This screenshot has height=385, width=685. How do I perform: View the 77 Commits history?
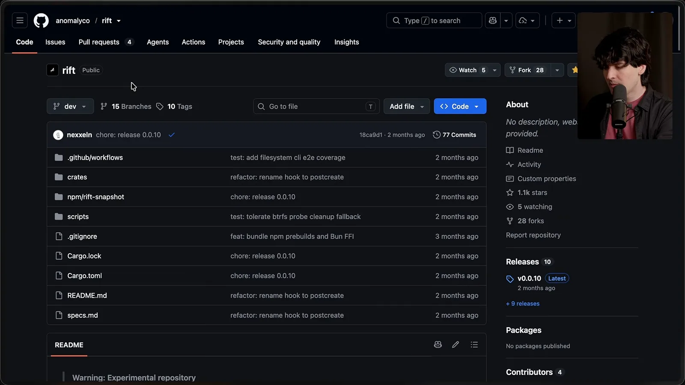click(x=455, y=135)
